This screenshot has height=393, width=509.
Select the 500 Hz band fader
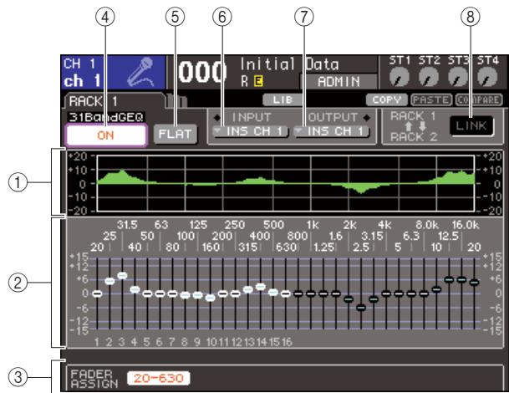(x=273, y=293)
